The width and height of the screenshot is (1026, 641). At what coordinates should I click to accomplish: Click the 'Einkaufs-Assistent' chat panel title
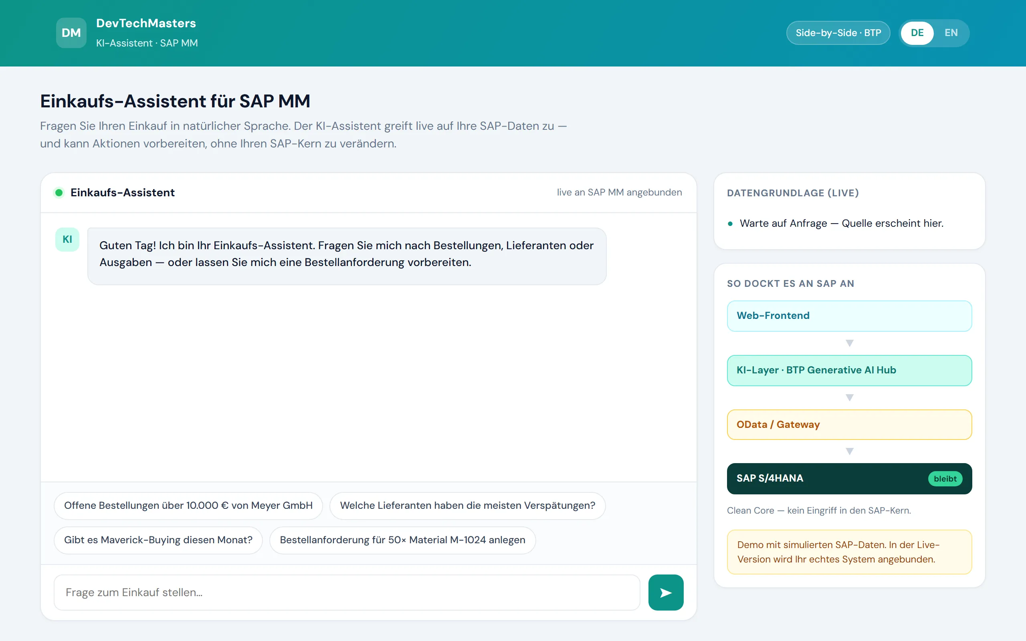coord(123,192)
